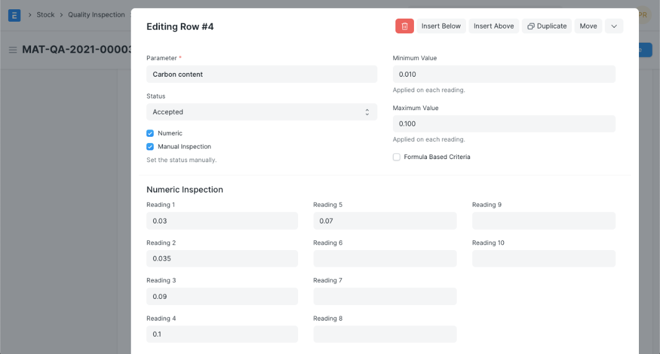Open the Stock breadcrumb link
The image size is (660, 354).
click(45, 15)
